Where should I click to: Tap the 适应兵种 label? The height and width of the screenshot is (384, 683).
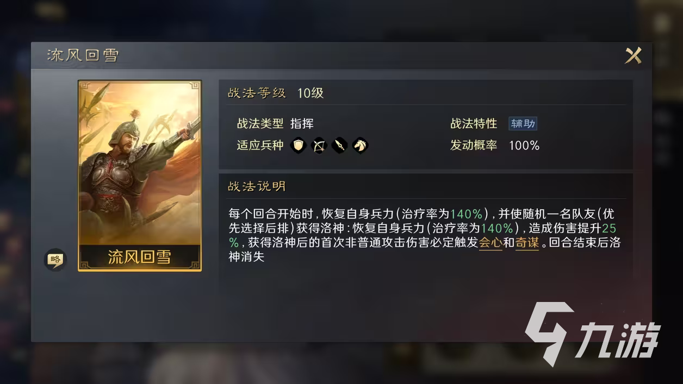(260, 145)
